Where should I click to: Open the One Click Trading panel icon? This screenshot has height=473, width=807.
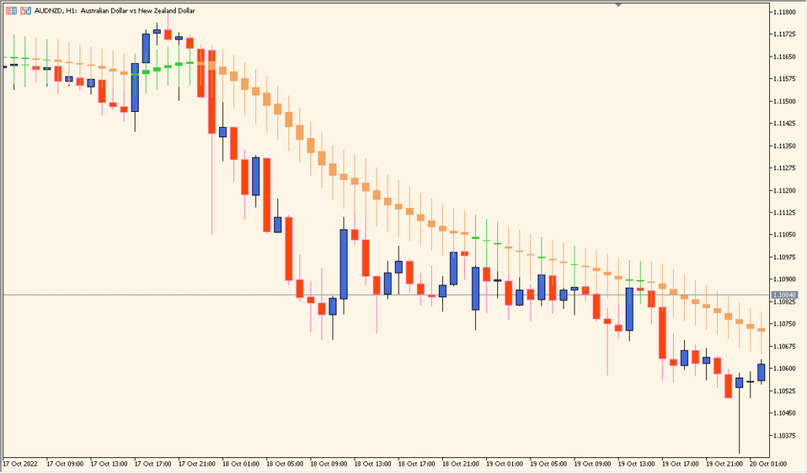coord(10,11)
